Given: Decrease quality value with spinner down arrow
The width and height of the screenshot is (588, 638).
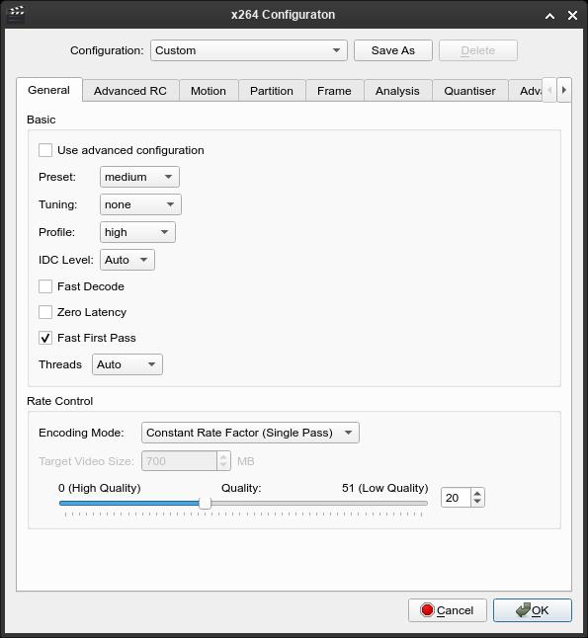Looking at the screenshot, I should [x=477, y=502].
